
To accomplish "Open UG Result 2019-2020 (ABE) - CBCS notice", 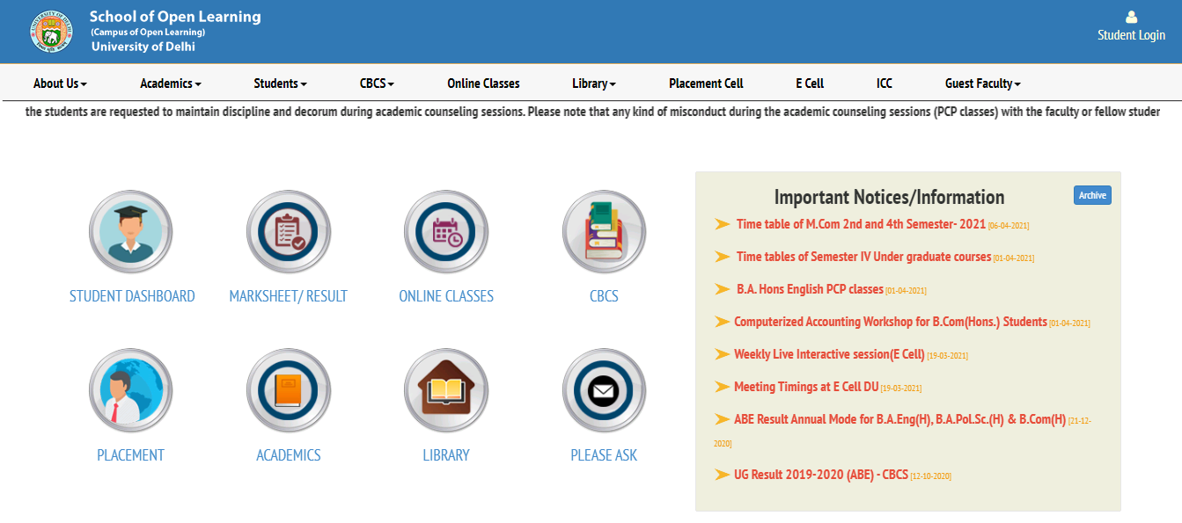I will (821, 476).
